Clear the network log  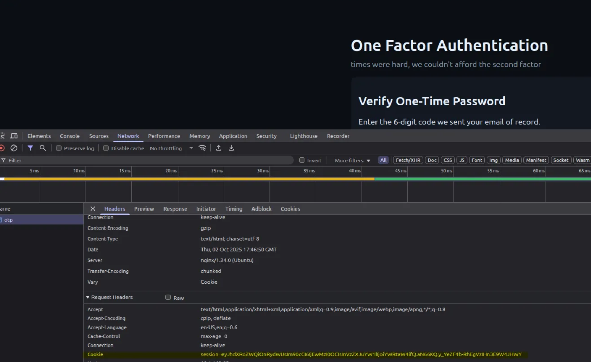(x=14, y=148)
